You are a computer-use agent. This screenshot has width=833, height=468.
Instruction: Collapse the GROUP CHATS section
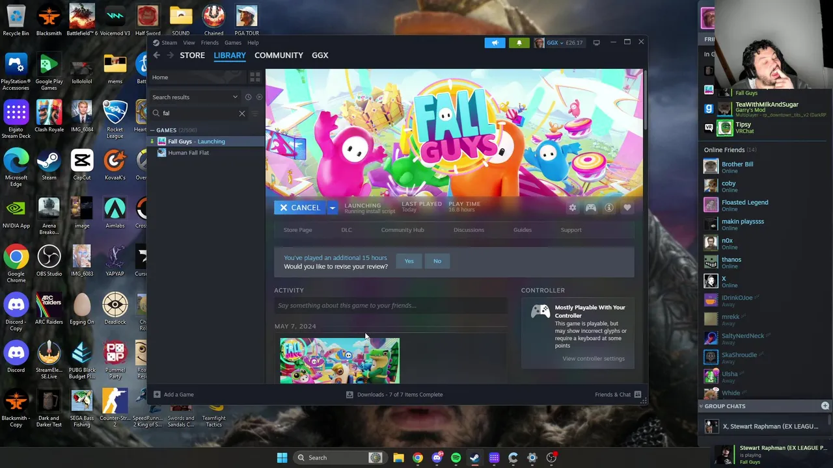[701, 406]
